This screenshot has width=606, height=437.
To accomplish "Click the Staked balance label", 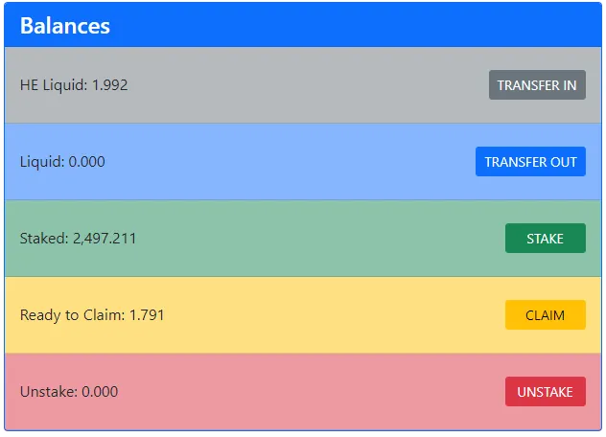I will tap(44, 239).
